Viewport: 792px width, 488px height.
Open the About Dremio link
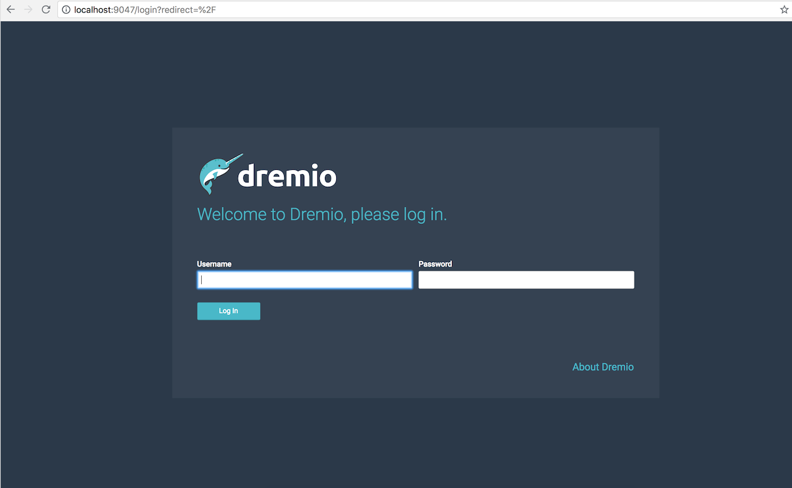point(603,367)
